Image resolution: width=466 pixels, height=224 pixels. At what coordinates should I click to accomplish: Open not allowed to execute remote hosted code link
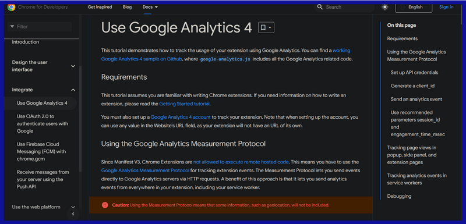(241, 162)
